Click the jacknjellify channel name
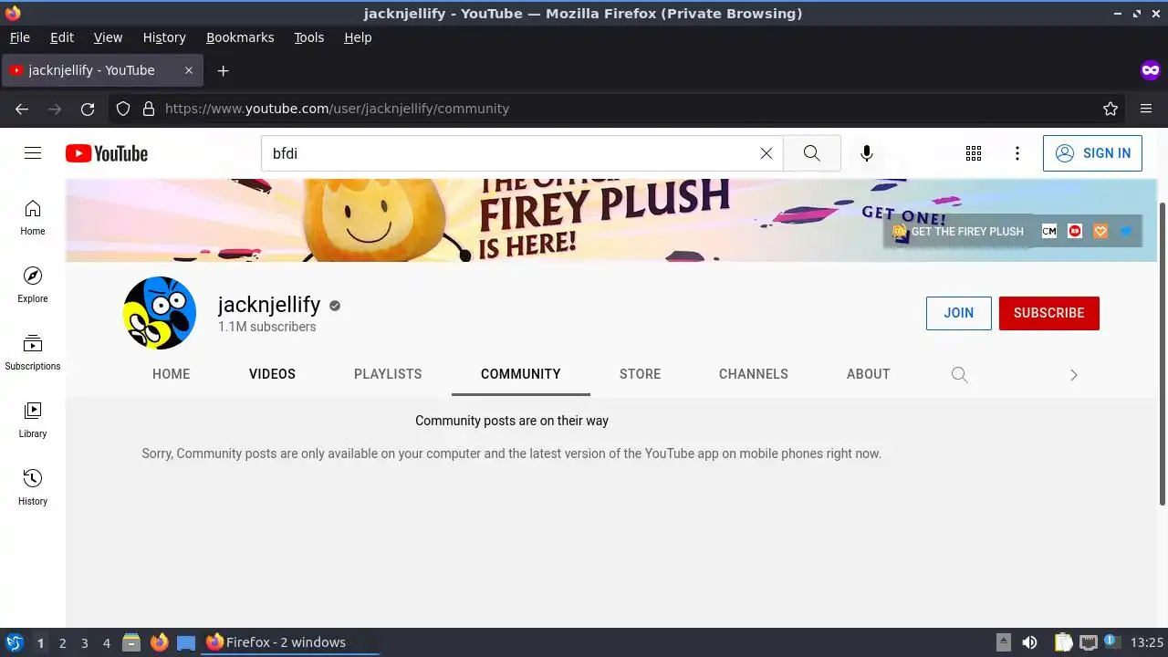This screenshot has width=1168, height=657. (x=269, y=305)
